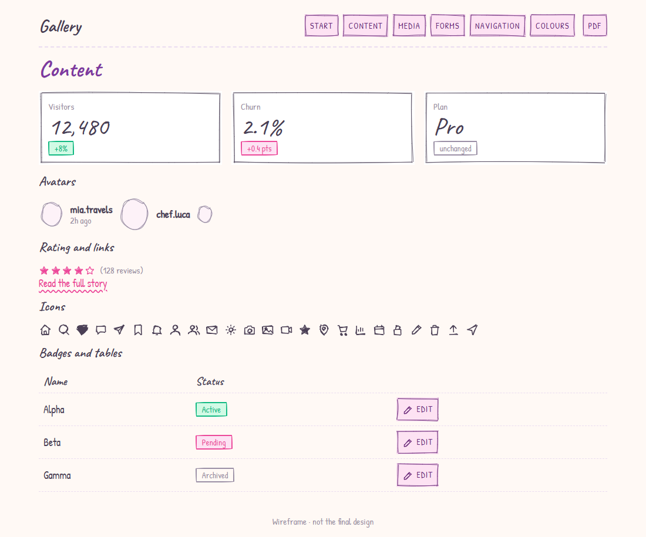This screenshot has width=646, height=537.
Task: Open the Content tab
Action: coord(365,26)
